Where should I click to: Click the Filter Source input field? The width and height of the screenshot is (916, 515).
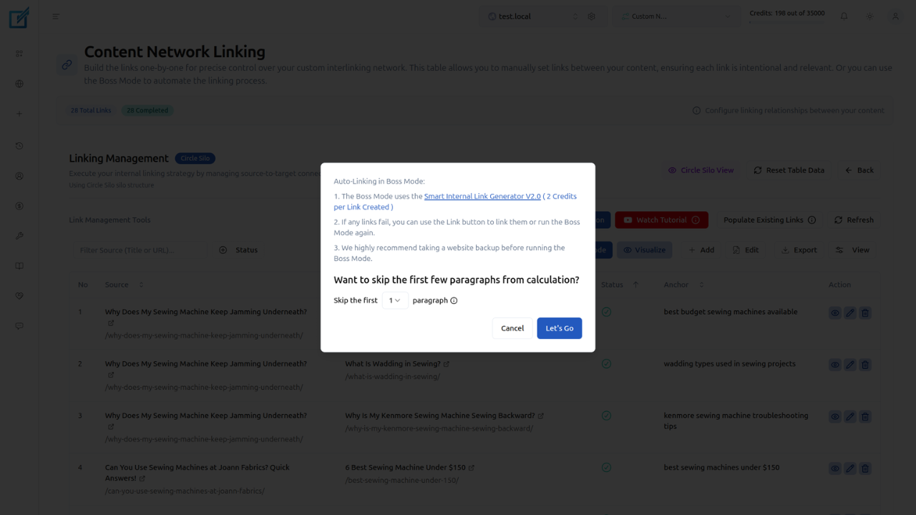click(140, 250)
